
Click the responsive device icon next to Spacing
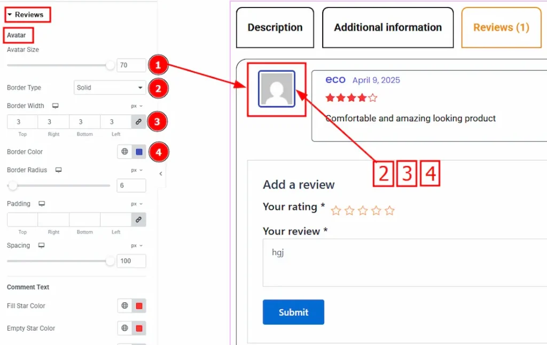41,246
